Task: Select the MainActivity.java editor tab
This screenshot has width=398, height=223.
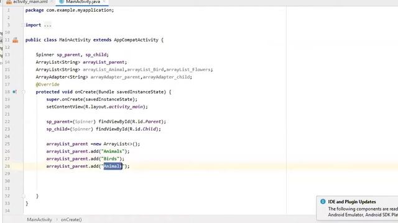Action: (x=83, y=2)
